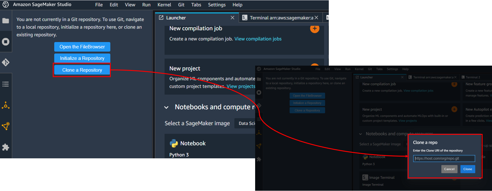This screenshot has width=492, height=191.
Task: Open View projects link in the dimmed window
Action: (408, 121)
